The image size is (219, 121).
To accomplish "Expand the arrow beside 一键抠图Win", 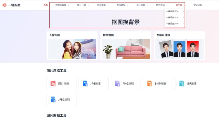I will coord(183,11).
